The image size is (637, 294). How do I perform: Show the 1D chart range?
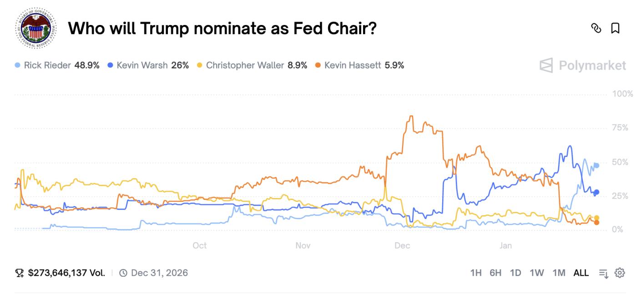[x=516, y=273]
